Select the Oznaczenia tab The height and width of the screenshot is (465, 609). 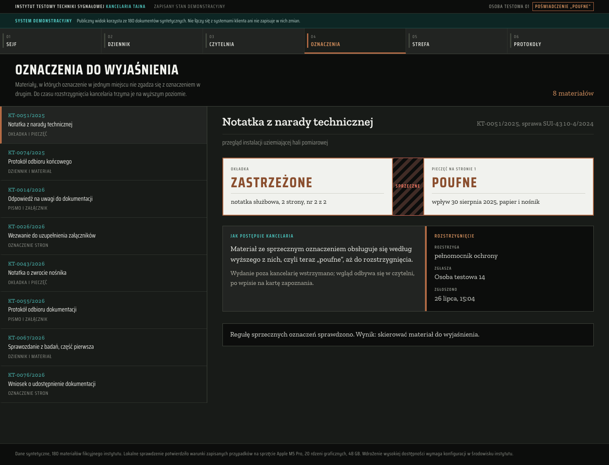[x=355, y=41]
